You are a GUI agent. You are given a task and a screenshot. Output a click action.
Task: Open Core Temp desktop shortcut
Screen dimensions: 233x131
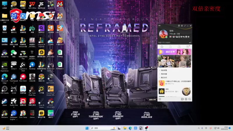click(x=23, y=114)
